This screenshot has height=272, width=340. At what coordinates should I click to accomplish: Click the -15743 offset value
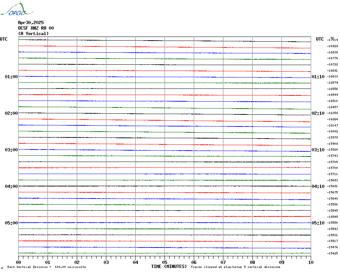[x=332, y=156]
